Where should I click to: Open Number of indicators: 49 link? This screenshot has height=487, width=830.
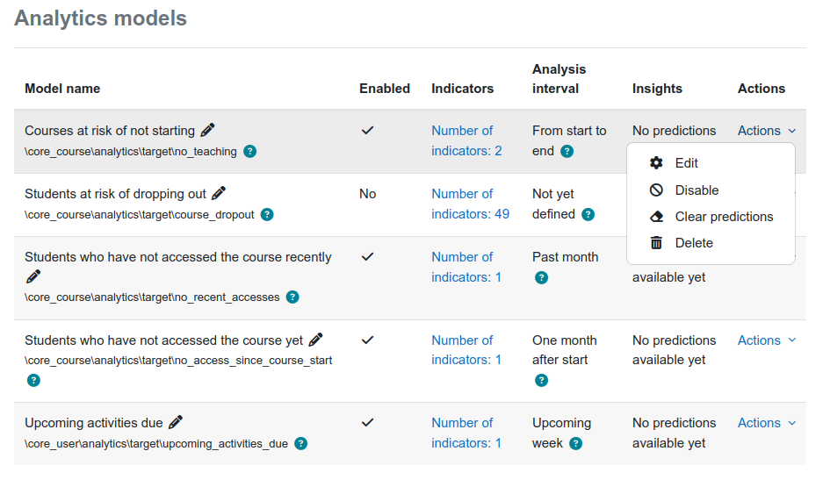point(470,204)
